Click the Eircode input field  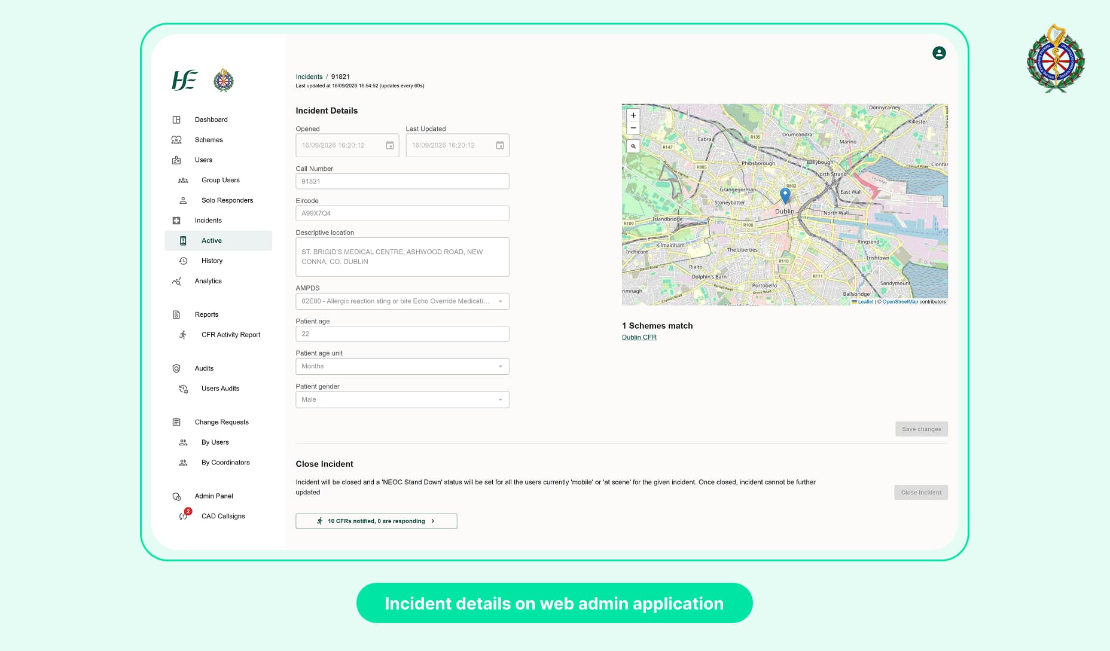click(402, 213)
